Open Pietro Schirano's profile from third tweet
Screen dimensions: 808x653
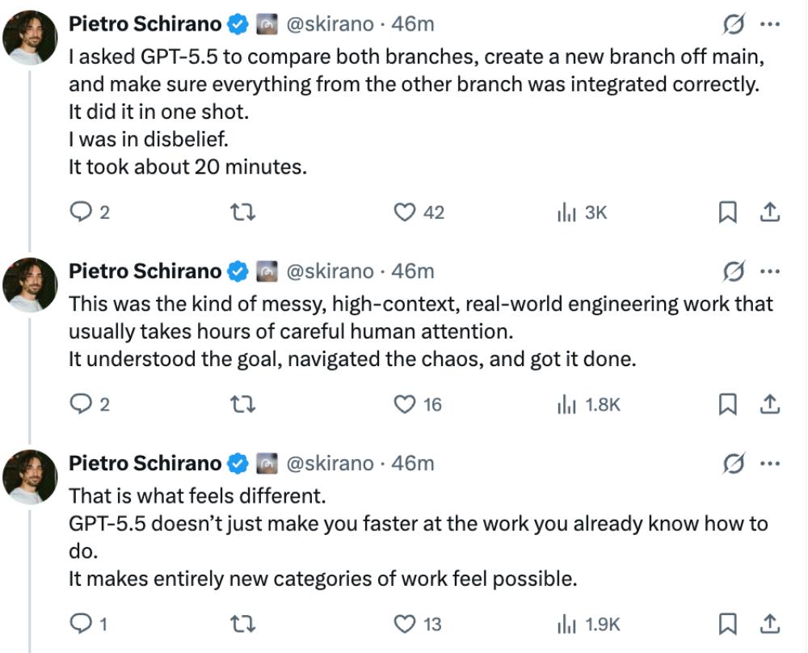145,463
